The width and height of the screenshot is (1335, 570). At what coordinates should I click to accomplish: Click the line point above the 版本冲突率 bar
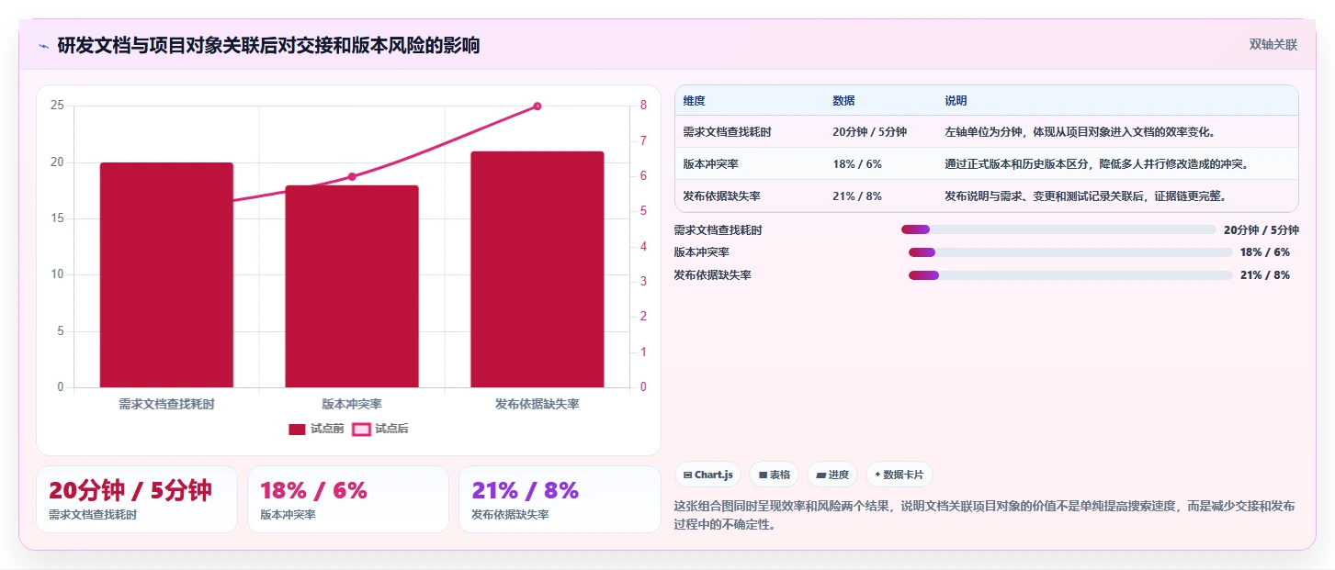tap(352, 176)
